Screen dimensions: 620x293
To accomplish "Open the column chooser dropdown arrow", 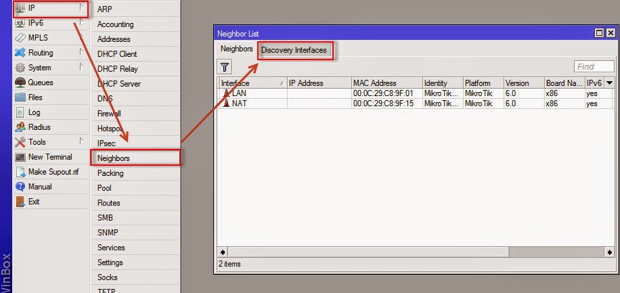I will pos(609,83).
